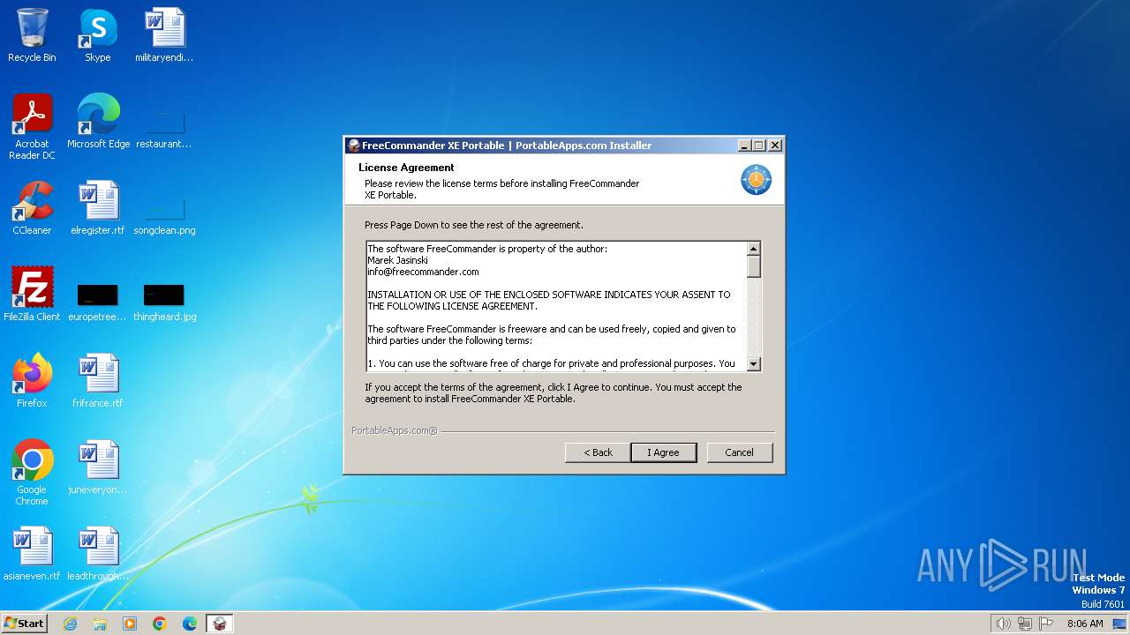Open the Start menu
The image size is (1130, 635).
pyautogui.click(x=24, y=624)
